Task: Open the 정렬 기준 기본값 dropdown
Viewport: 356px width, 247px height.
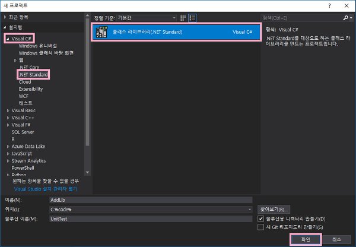Action: click(x=147, y=18)
